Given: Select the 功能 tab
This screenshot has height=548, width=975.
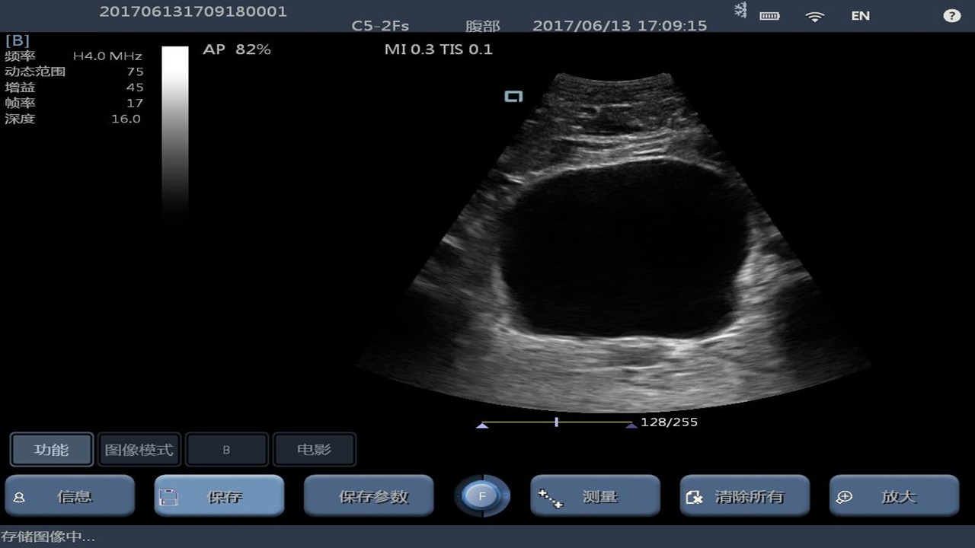Looking at the screenshot, I should [x=52, y=450].
